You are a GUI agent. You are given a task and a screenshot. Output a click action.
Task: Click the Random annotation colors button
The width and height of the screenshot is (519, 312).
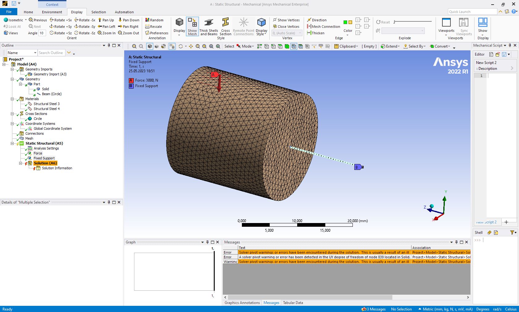point(154,20)
